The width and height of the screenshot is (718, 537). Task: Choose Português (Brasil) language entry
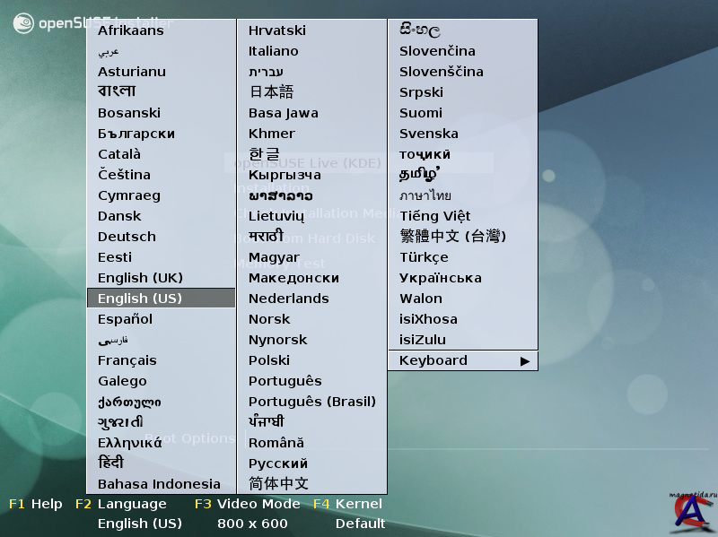pos(311,402)
